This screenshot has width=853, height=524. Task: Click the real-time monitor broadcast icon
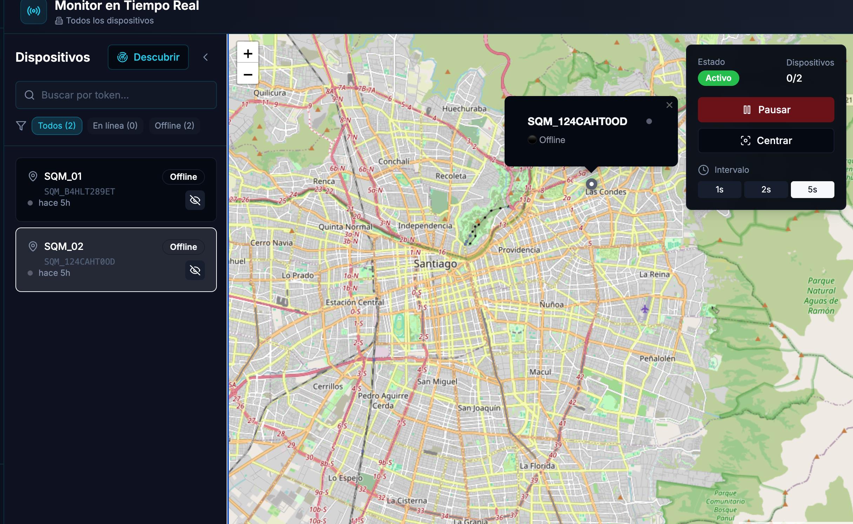(33, 11)
